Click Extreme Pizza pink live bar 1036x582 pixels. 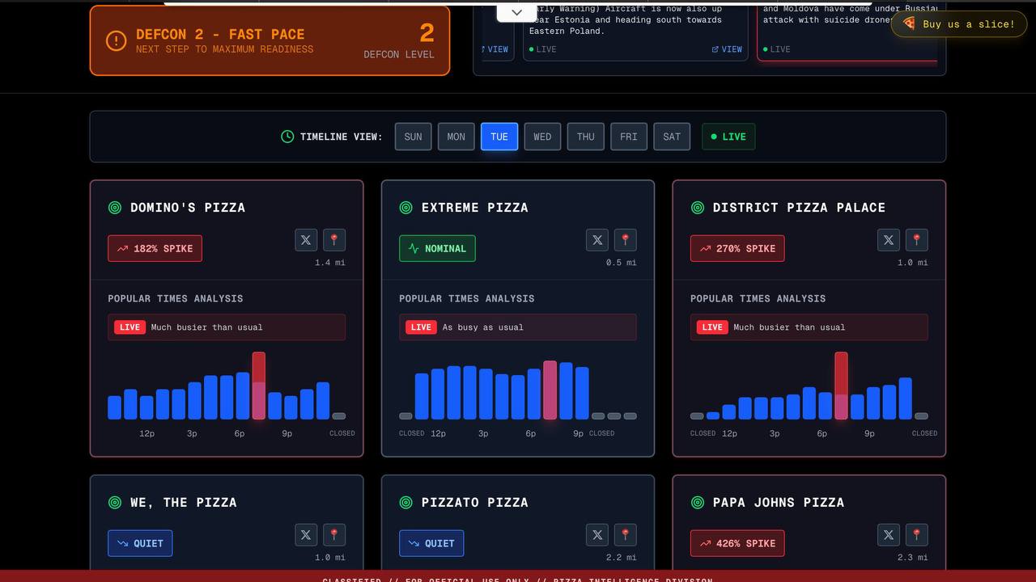pyautogui.click(x=550, y=390)
